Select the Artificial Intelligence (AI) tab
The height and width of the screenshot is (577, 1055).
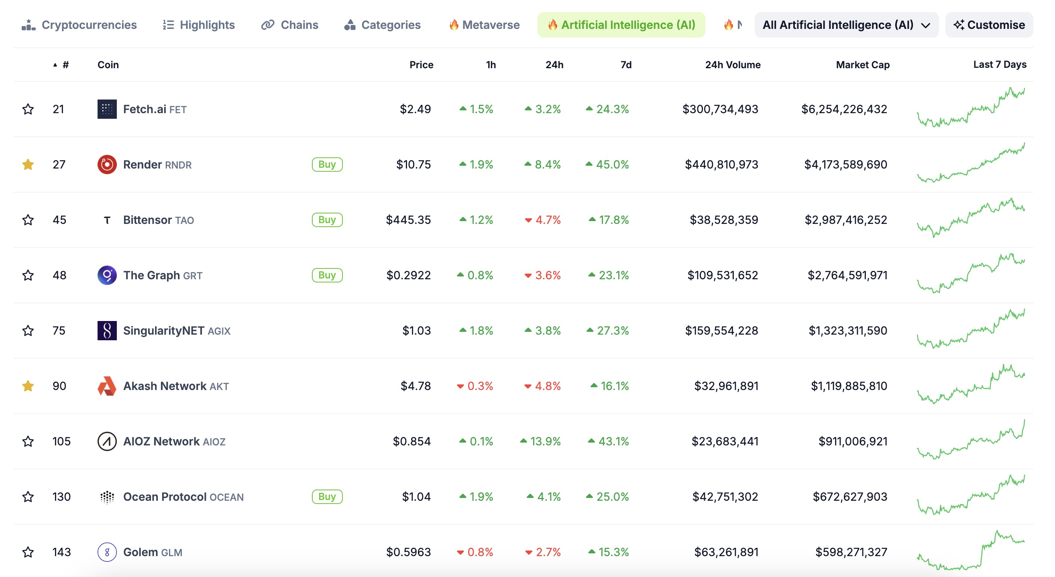(621, 25)
